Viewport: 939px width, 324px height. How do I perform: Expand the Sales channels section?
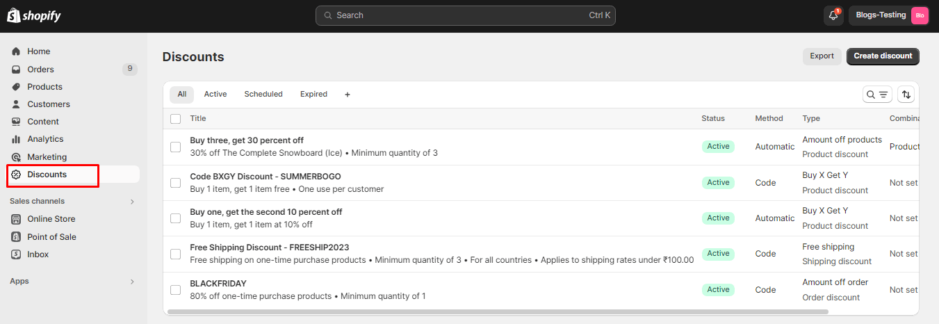(132, 202)
